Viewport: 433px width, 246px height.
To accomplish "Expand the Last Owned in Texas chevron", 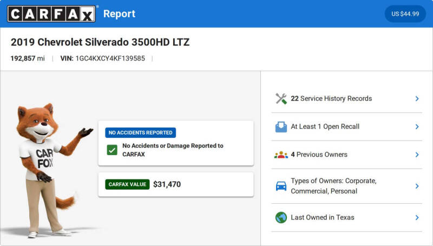I will pos(417,217).
